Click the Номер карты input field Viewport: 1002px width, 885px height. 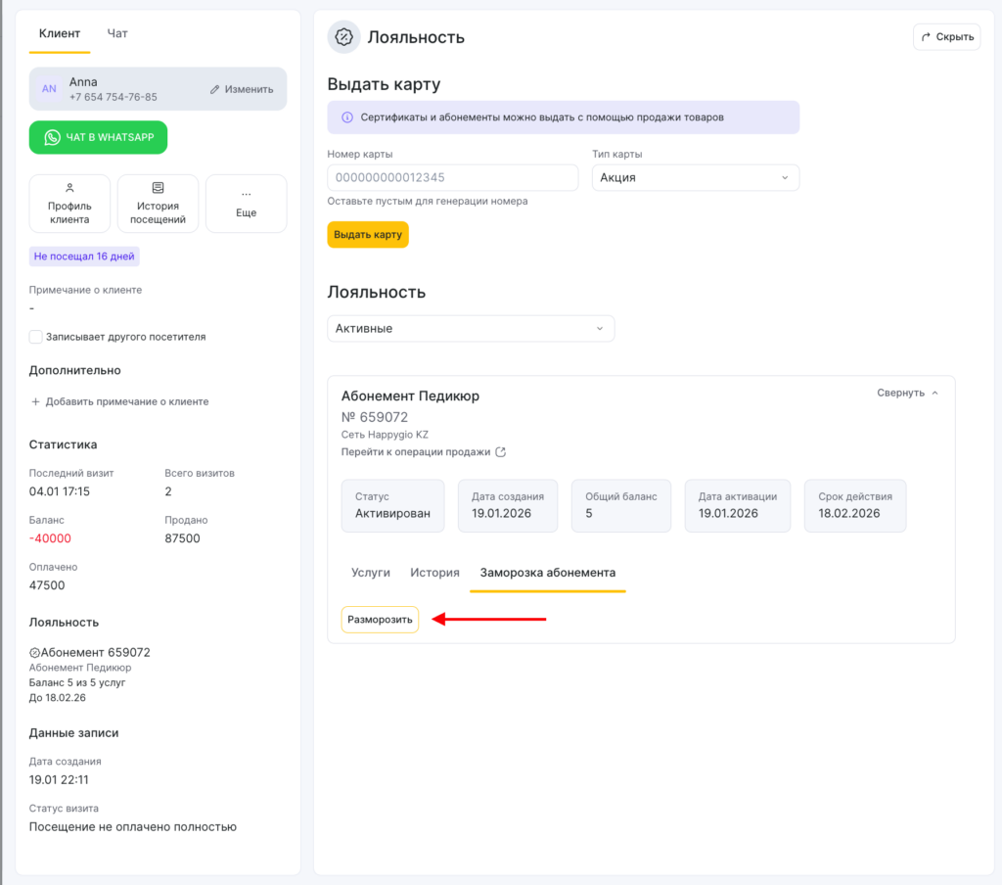(x=452, y=177)
